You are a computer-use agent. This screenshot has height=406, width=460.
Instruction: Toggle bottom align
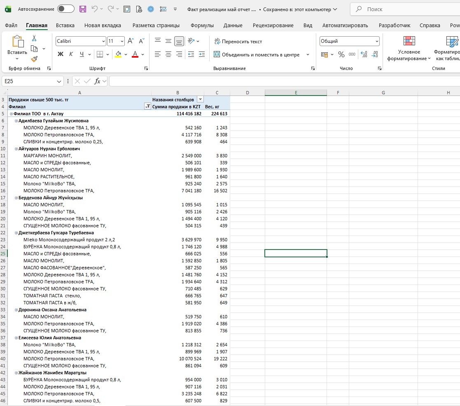pyautogui.click(x=179, y=41)
